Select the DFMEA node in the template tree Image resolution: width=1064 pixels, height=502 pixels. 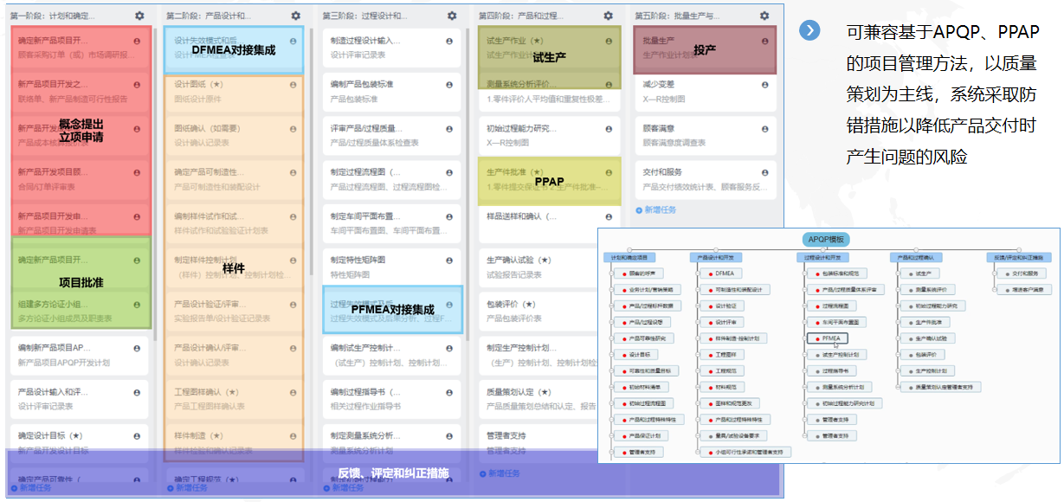point(724,274)
